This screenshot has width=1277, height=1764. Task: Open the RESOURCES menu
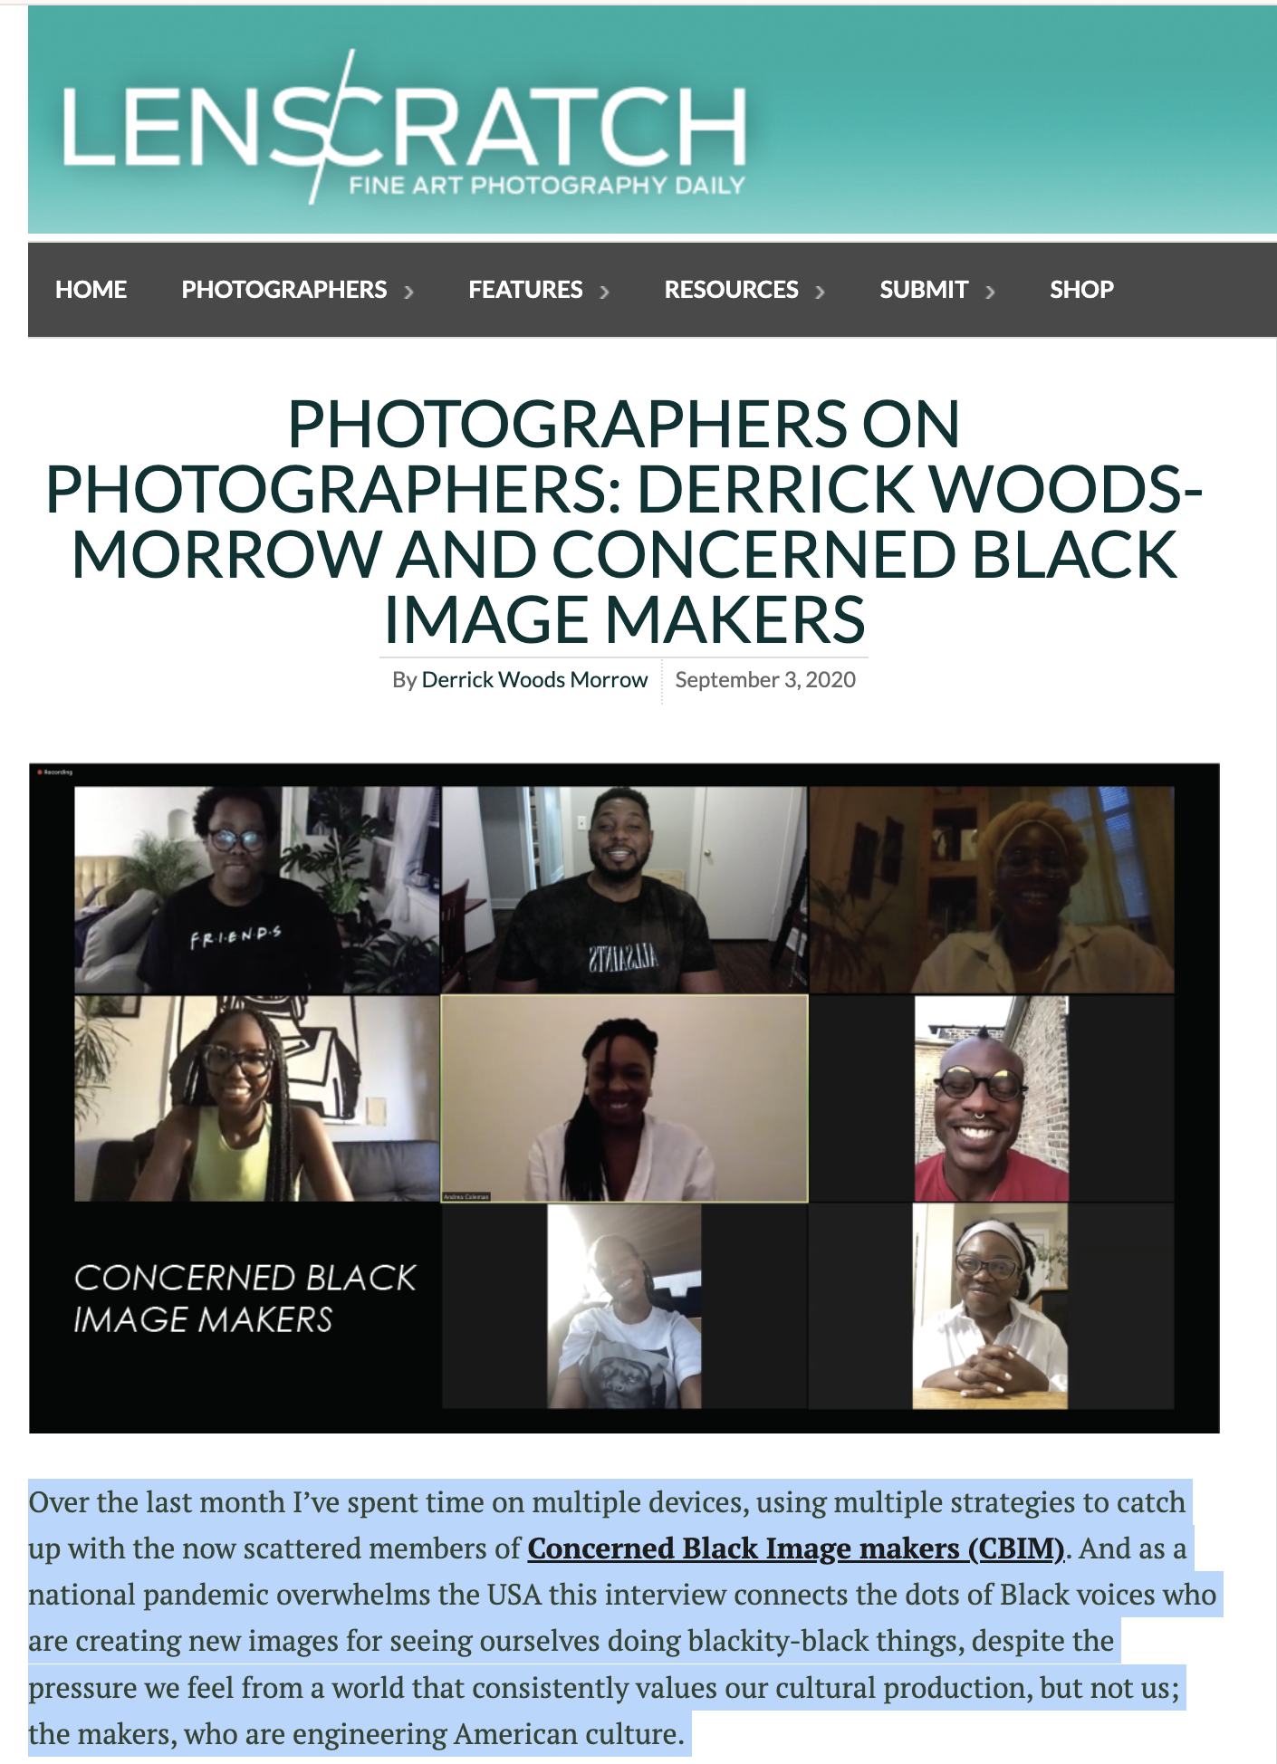pyautogui.click(x=731, y=290)
